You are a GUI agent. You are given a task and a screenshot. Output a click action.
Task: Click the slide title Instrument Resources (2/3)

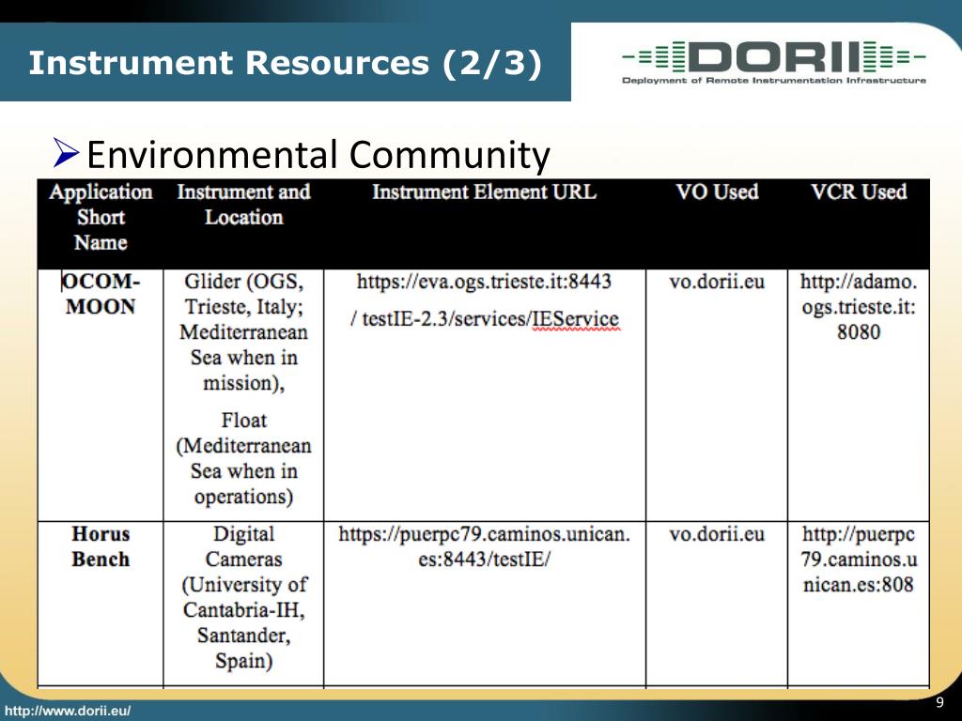(286, 63)
